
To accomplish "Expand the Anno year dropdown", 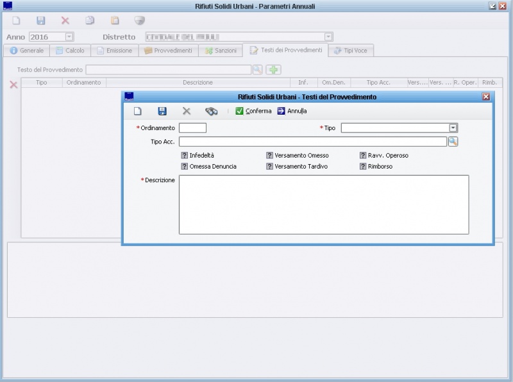I will [69, 37].
